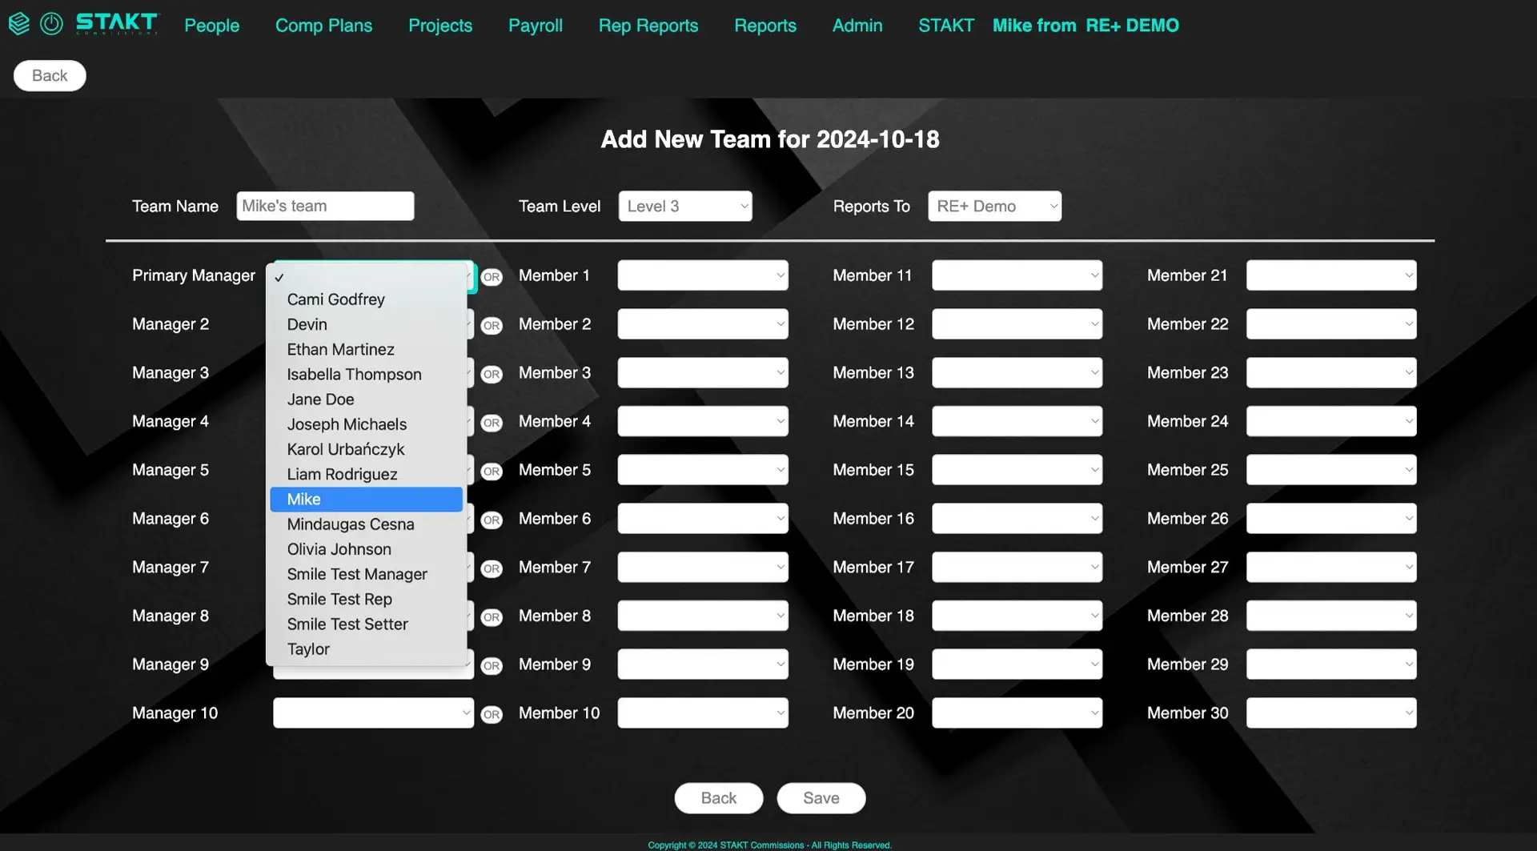Toggle the OR switch beside Manager 3
Screen dimensions: 1537x851
pos(492,375)
